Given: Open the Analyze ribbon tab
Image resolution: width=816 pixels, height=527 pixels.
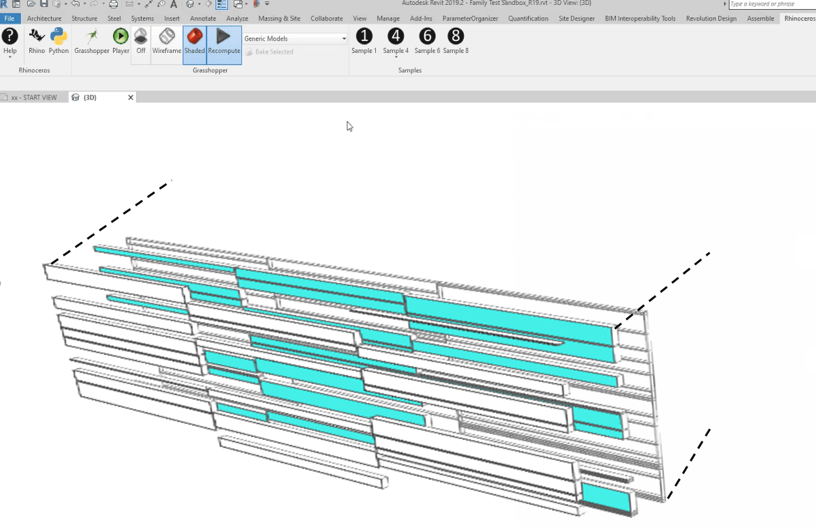Looking at the screenshot, I should (x=237, y=18).
